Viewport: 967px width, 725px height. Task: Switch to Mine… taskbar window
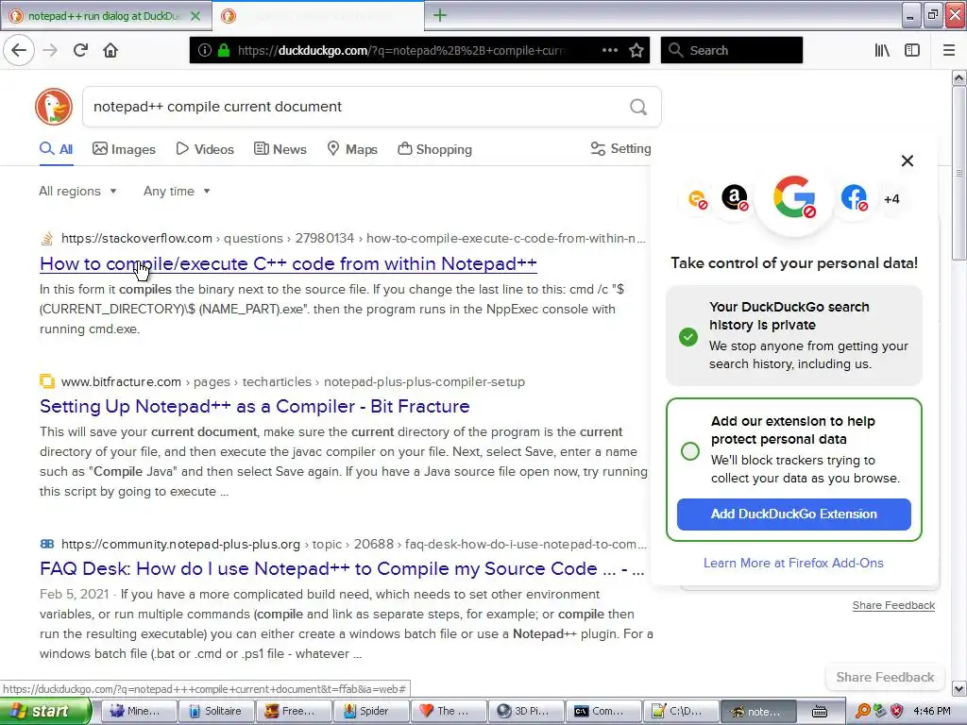click(139, 711)
